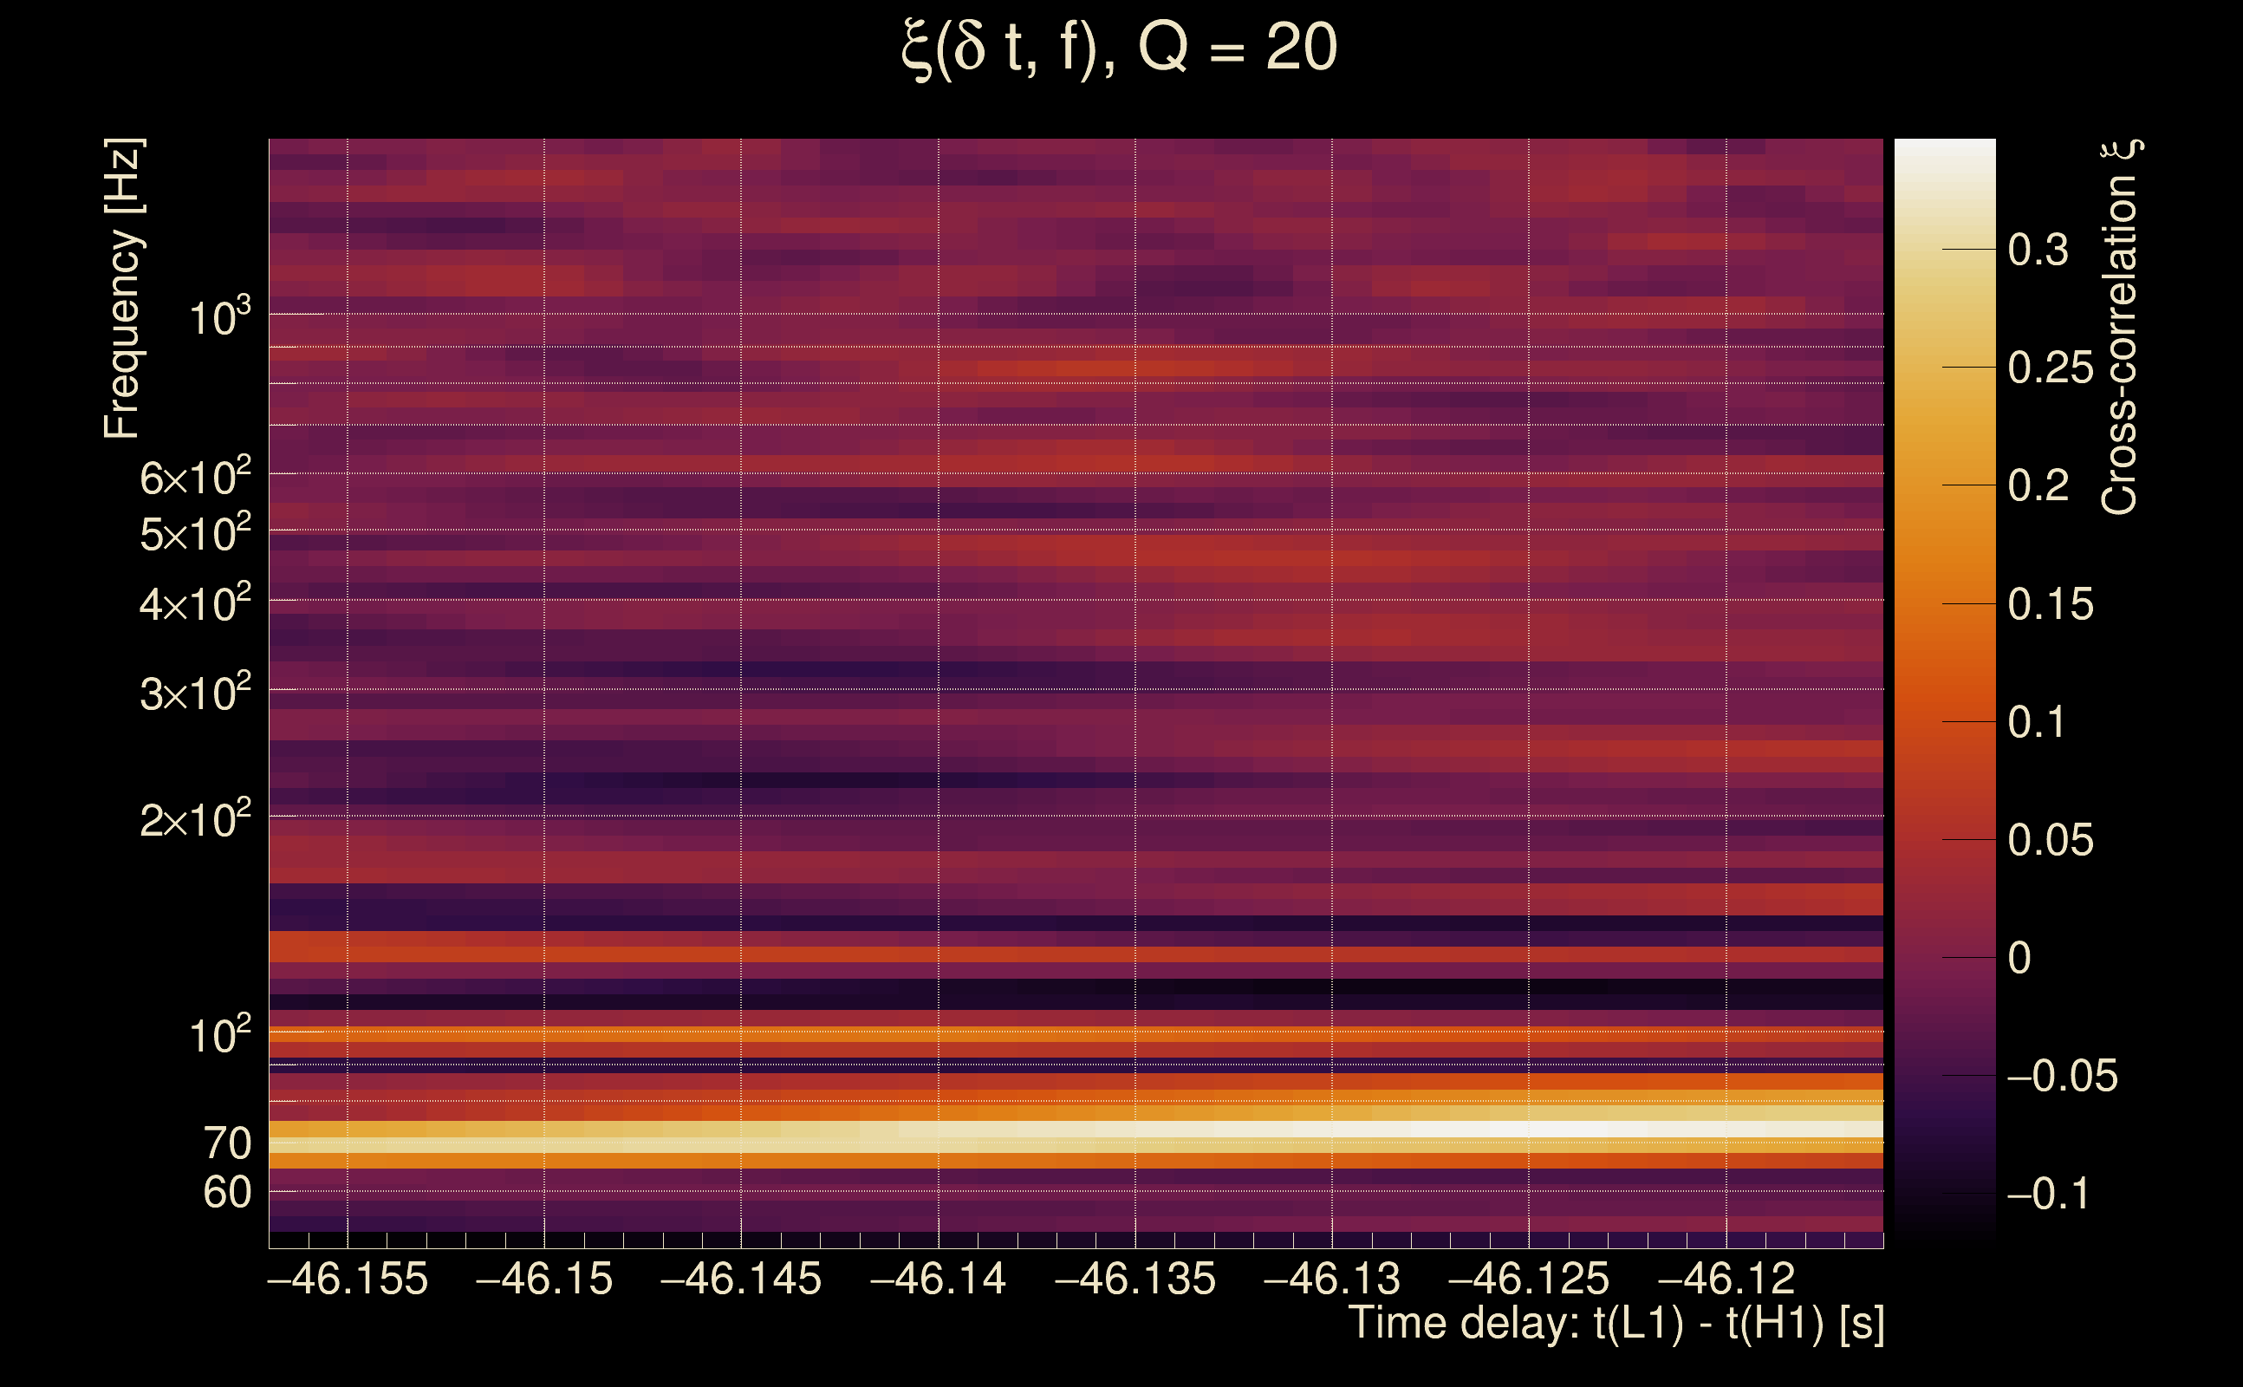The height and width of the screenshot is (1387, 2243).
Task: Click the plot title ξ(δ t, f), Q = 20
Action: 1121,48
